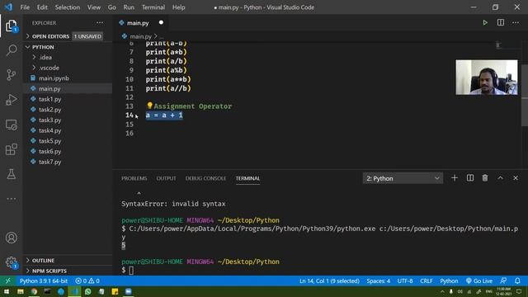Open task1.py in explorer

click(x=49, y=99)
